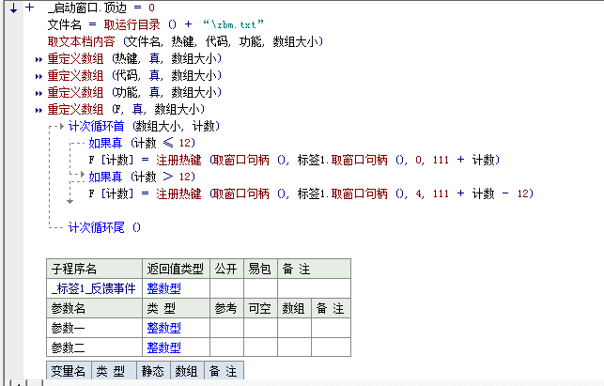The height and width of the screenshot is (386, 604).
Task: Click the 整数型 return type of _标签1_反馈事件
Action: click(x=163, y=288)
